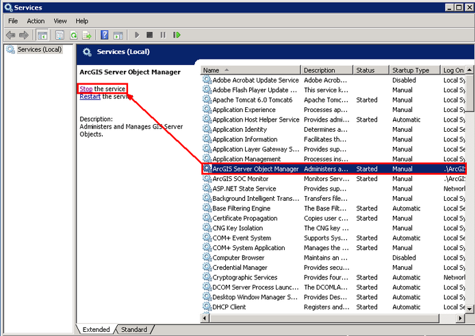Select the Certificate Propagation service
The height and width of the screenshot is (336, 475).
coord(333,218)
